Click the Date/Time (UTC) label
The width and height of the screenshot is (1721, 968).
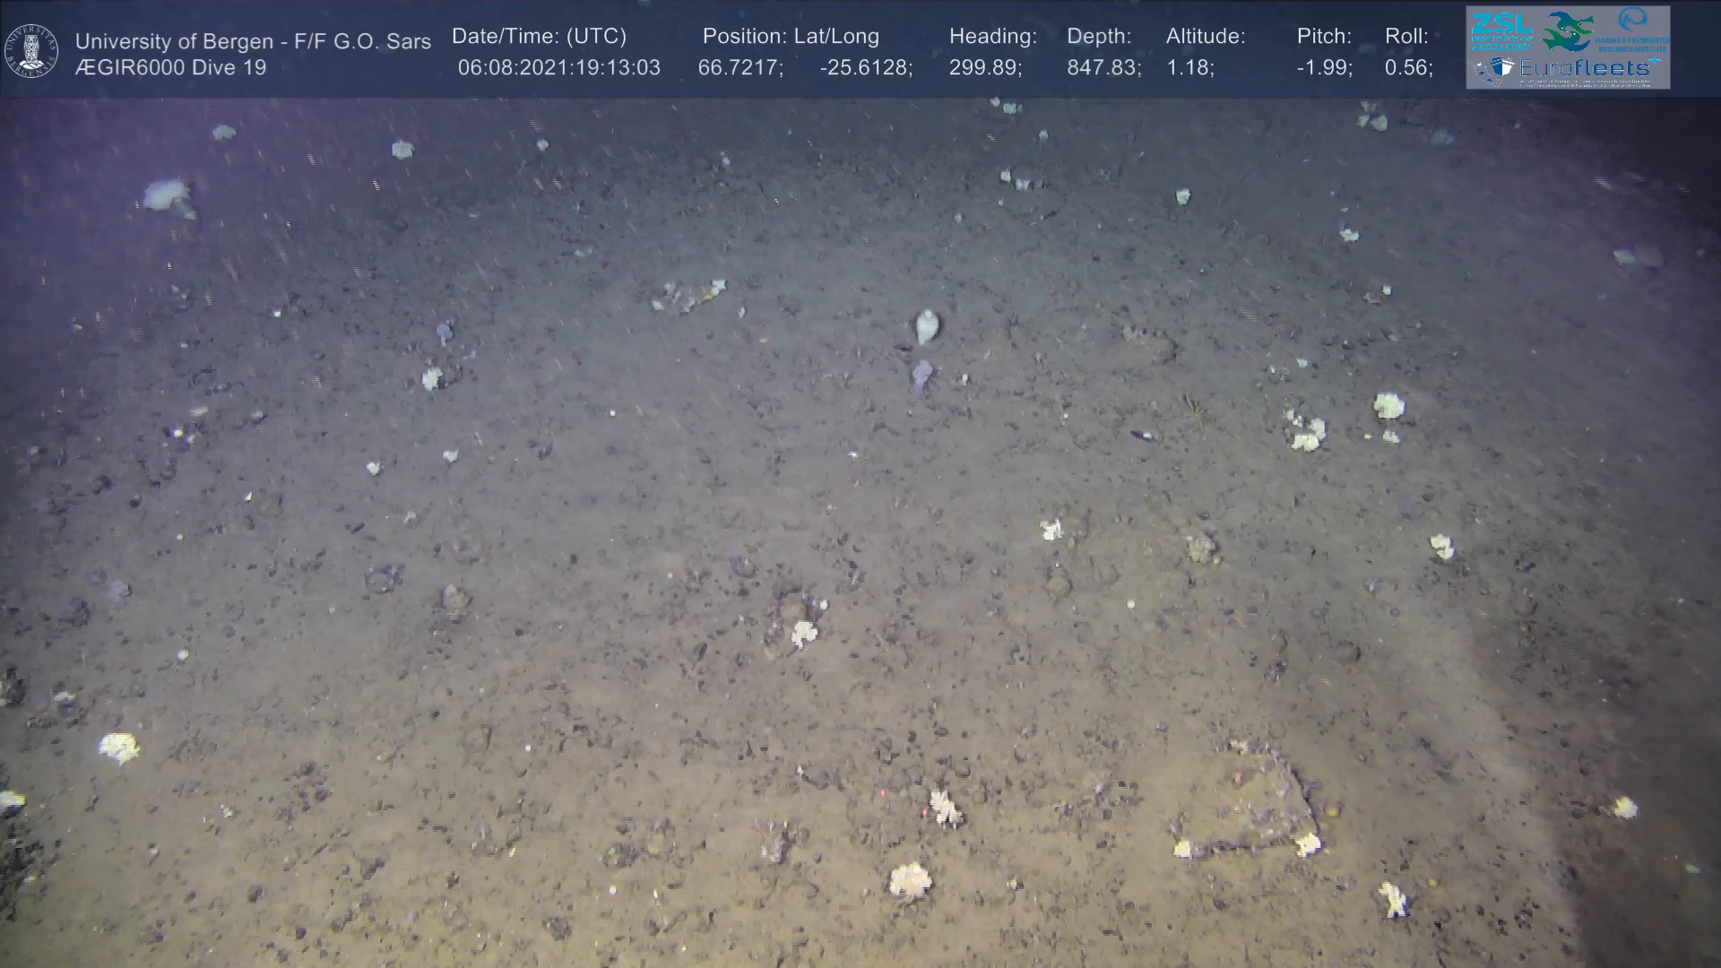(x=539, y=36)
